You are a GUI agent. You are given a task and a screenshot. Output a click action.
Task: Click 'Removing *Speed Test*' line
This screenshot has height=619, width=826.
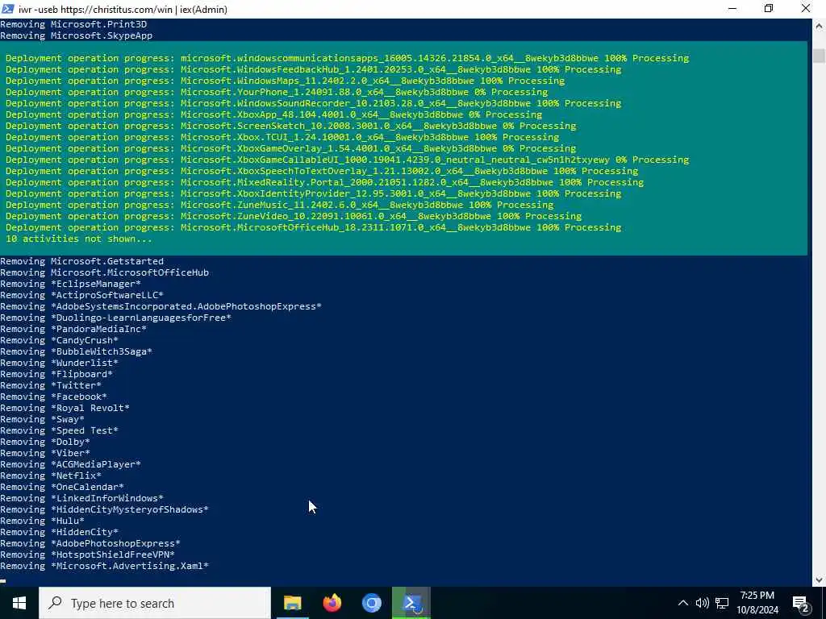[59, 430]
